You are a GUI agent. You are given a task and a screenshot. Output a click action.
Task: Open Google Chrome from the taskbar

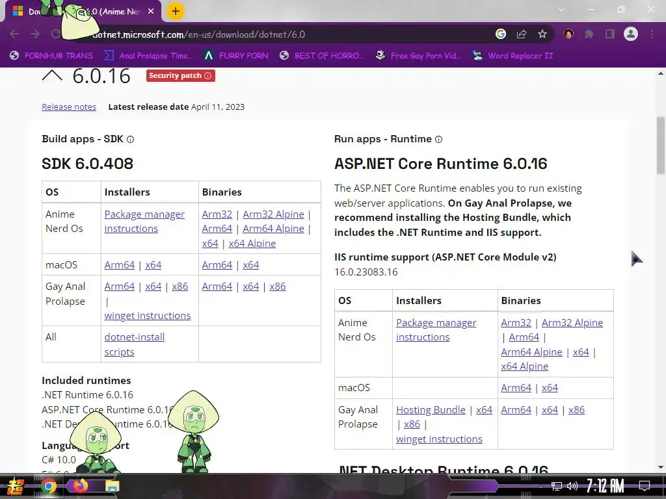(x=49, y=486)
